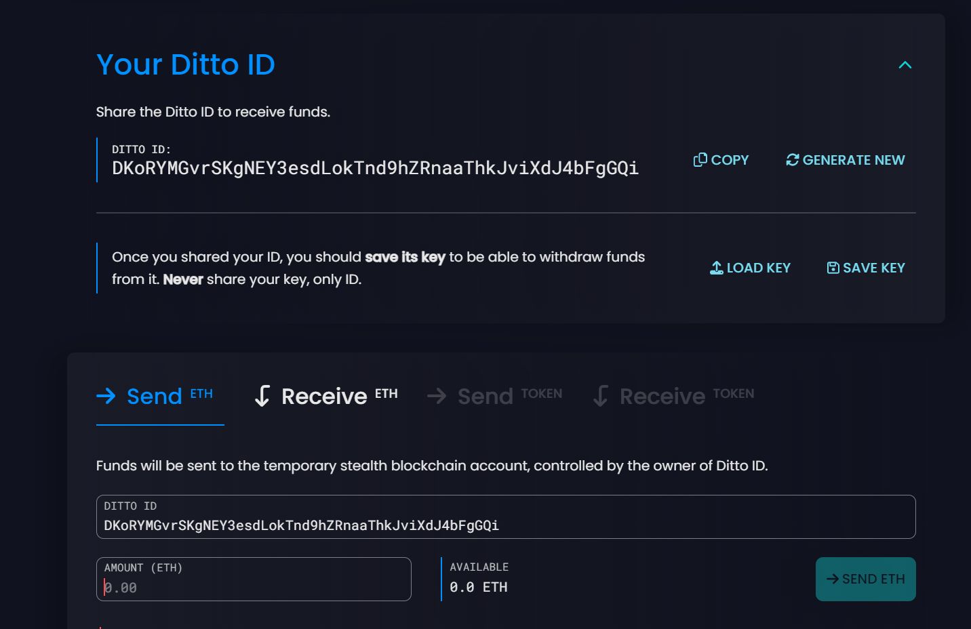Select the Receive TOKEN tab
Screen dimensions: 971x629
point(673,396)
